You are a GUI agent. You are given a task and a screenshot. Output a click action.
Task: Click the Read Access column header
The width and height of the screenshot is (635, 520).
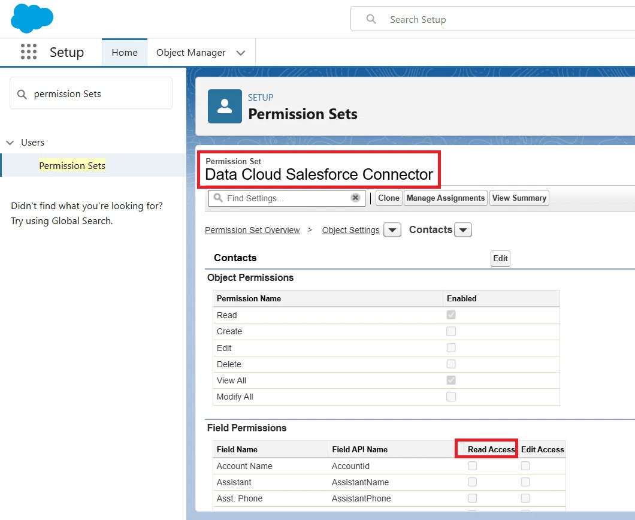491,449
